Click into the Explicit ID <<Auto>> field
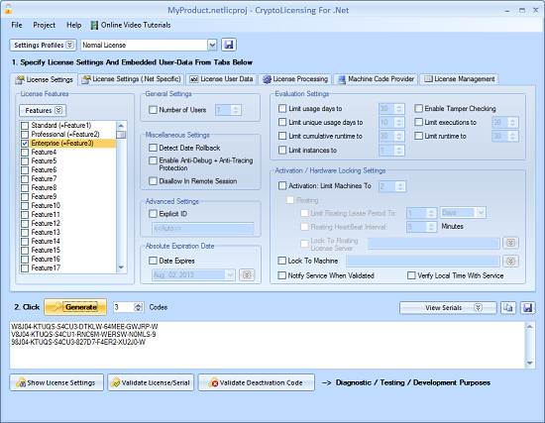Screen dimensions: 545x423 202,228
